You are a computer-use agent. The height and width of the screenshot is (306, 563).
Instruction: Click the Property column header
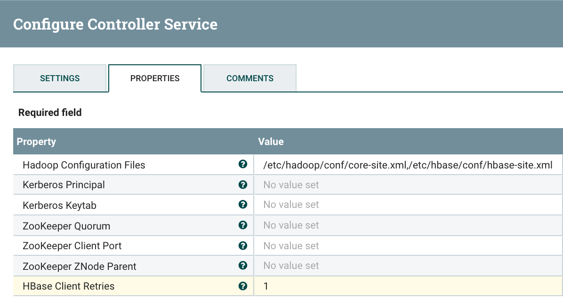click(37, 141)
